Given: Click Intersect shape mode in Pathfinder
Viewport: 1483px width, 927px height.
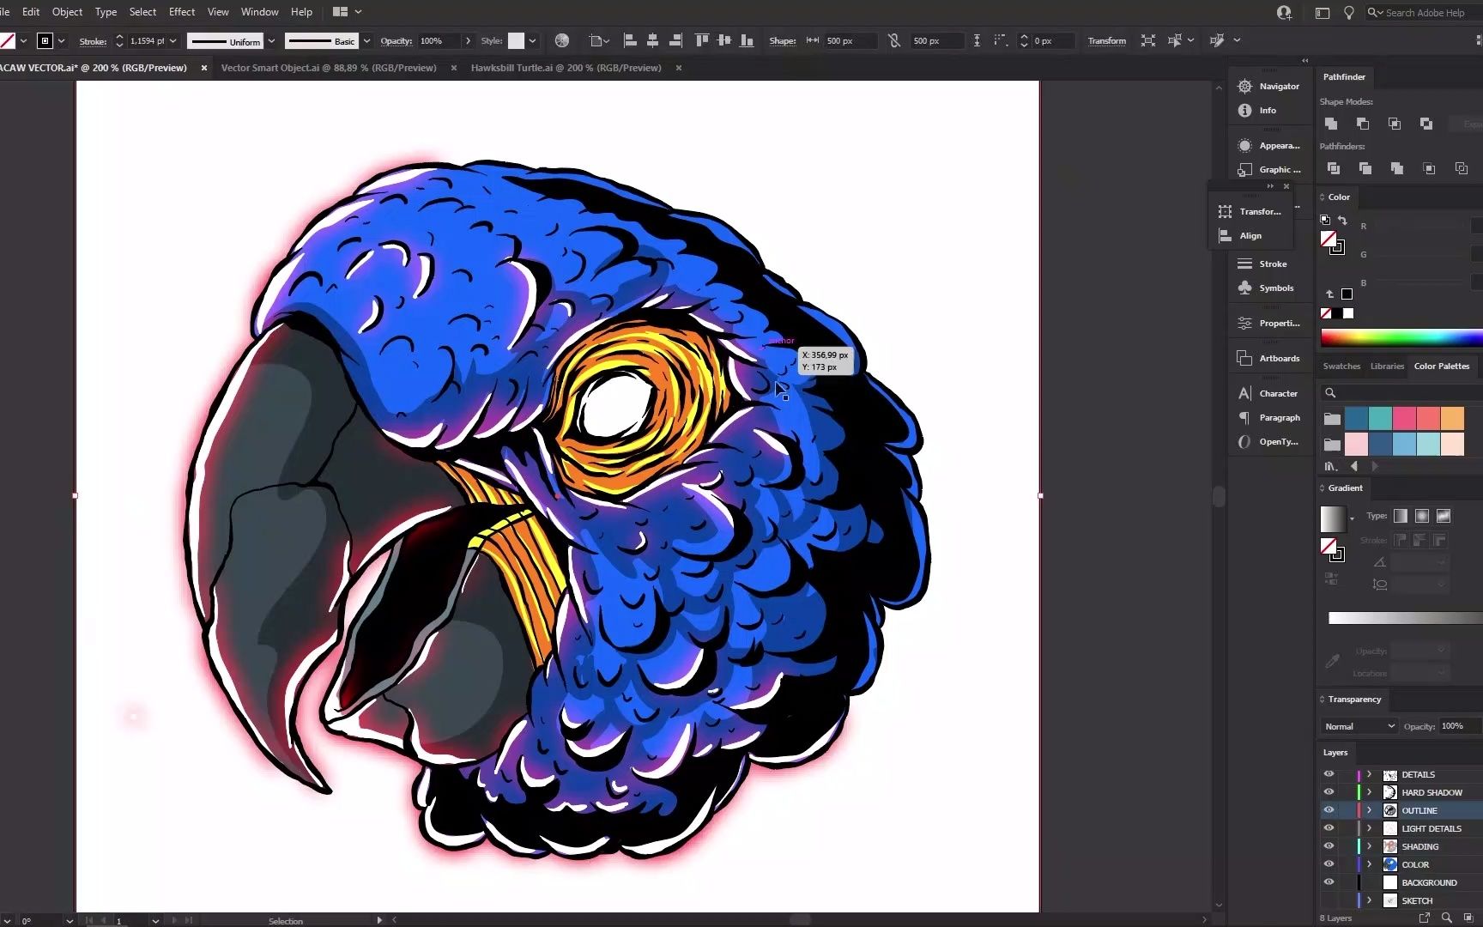Looking at the screenshot, I should tap(1395, 124).
